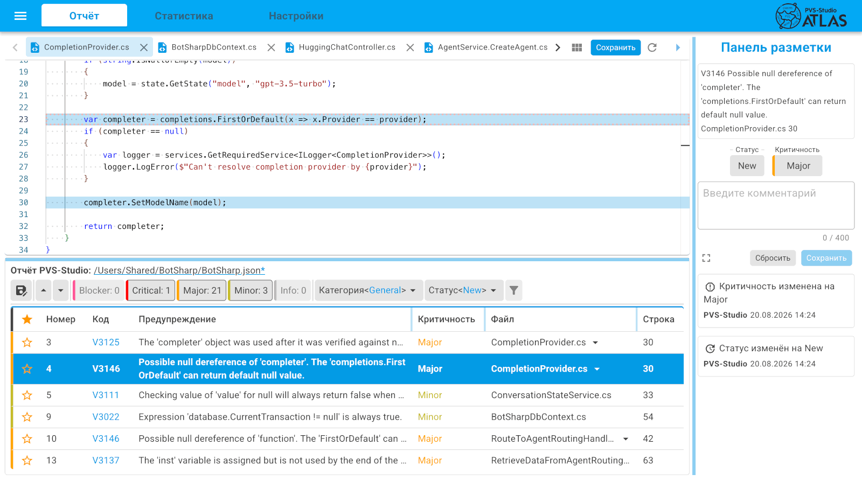The image size is (862, 481).
Task: Close the HuggingChatController.cs tab
Action: 410,47
